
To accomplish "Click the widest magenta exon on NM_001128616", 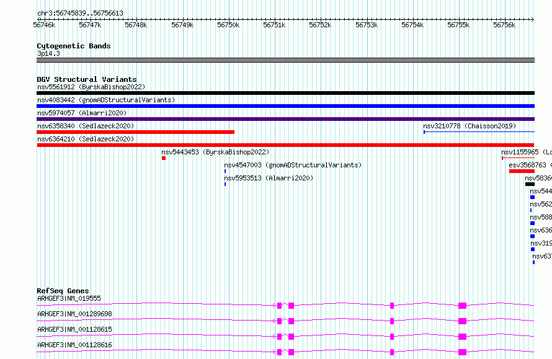I will [x=462, y=352].
